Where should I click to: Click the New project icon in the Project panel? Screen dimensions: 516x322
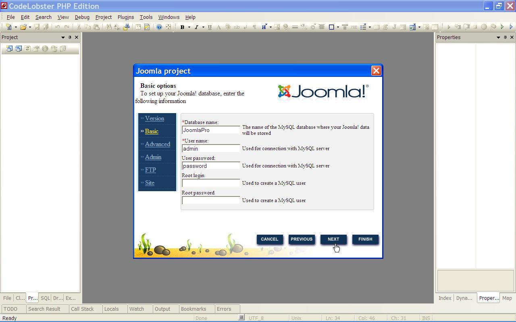pos(9,48)
